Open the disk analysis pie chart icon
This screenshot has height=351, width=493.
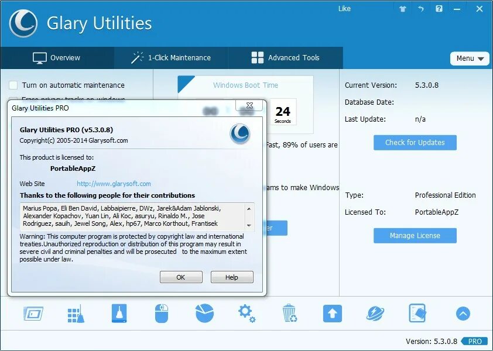click(x=203, y=314)
